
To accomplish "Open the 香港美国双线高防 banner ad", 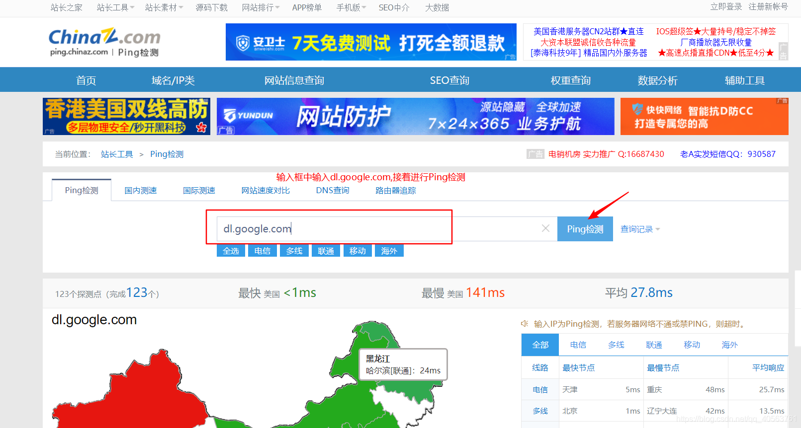I will 126,116.
